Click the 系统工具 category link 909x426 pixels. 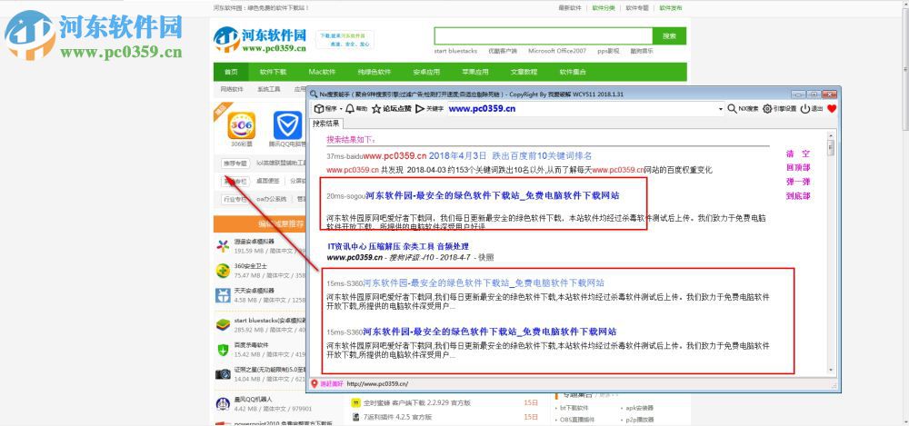[269, 89]
